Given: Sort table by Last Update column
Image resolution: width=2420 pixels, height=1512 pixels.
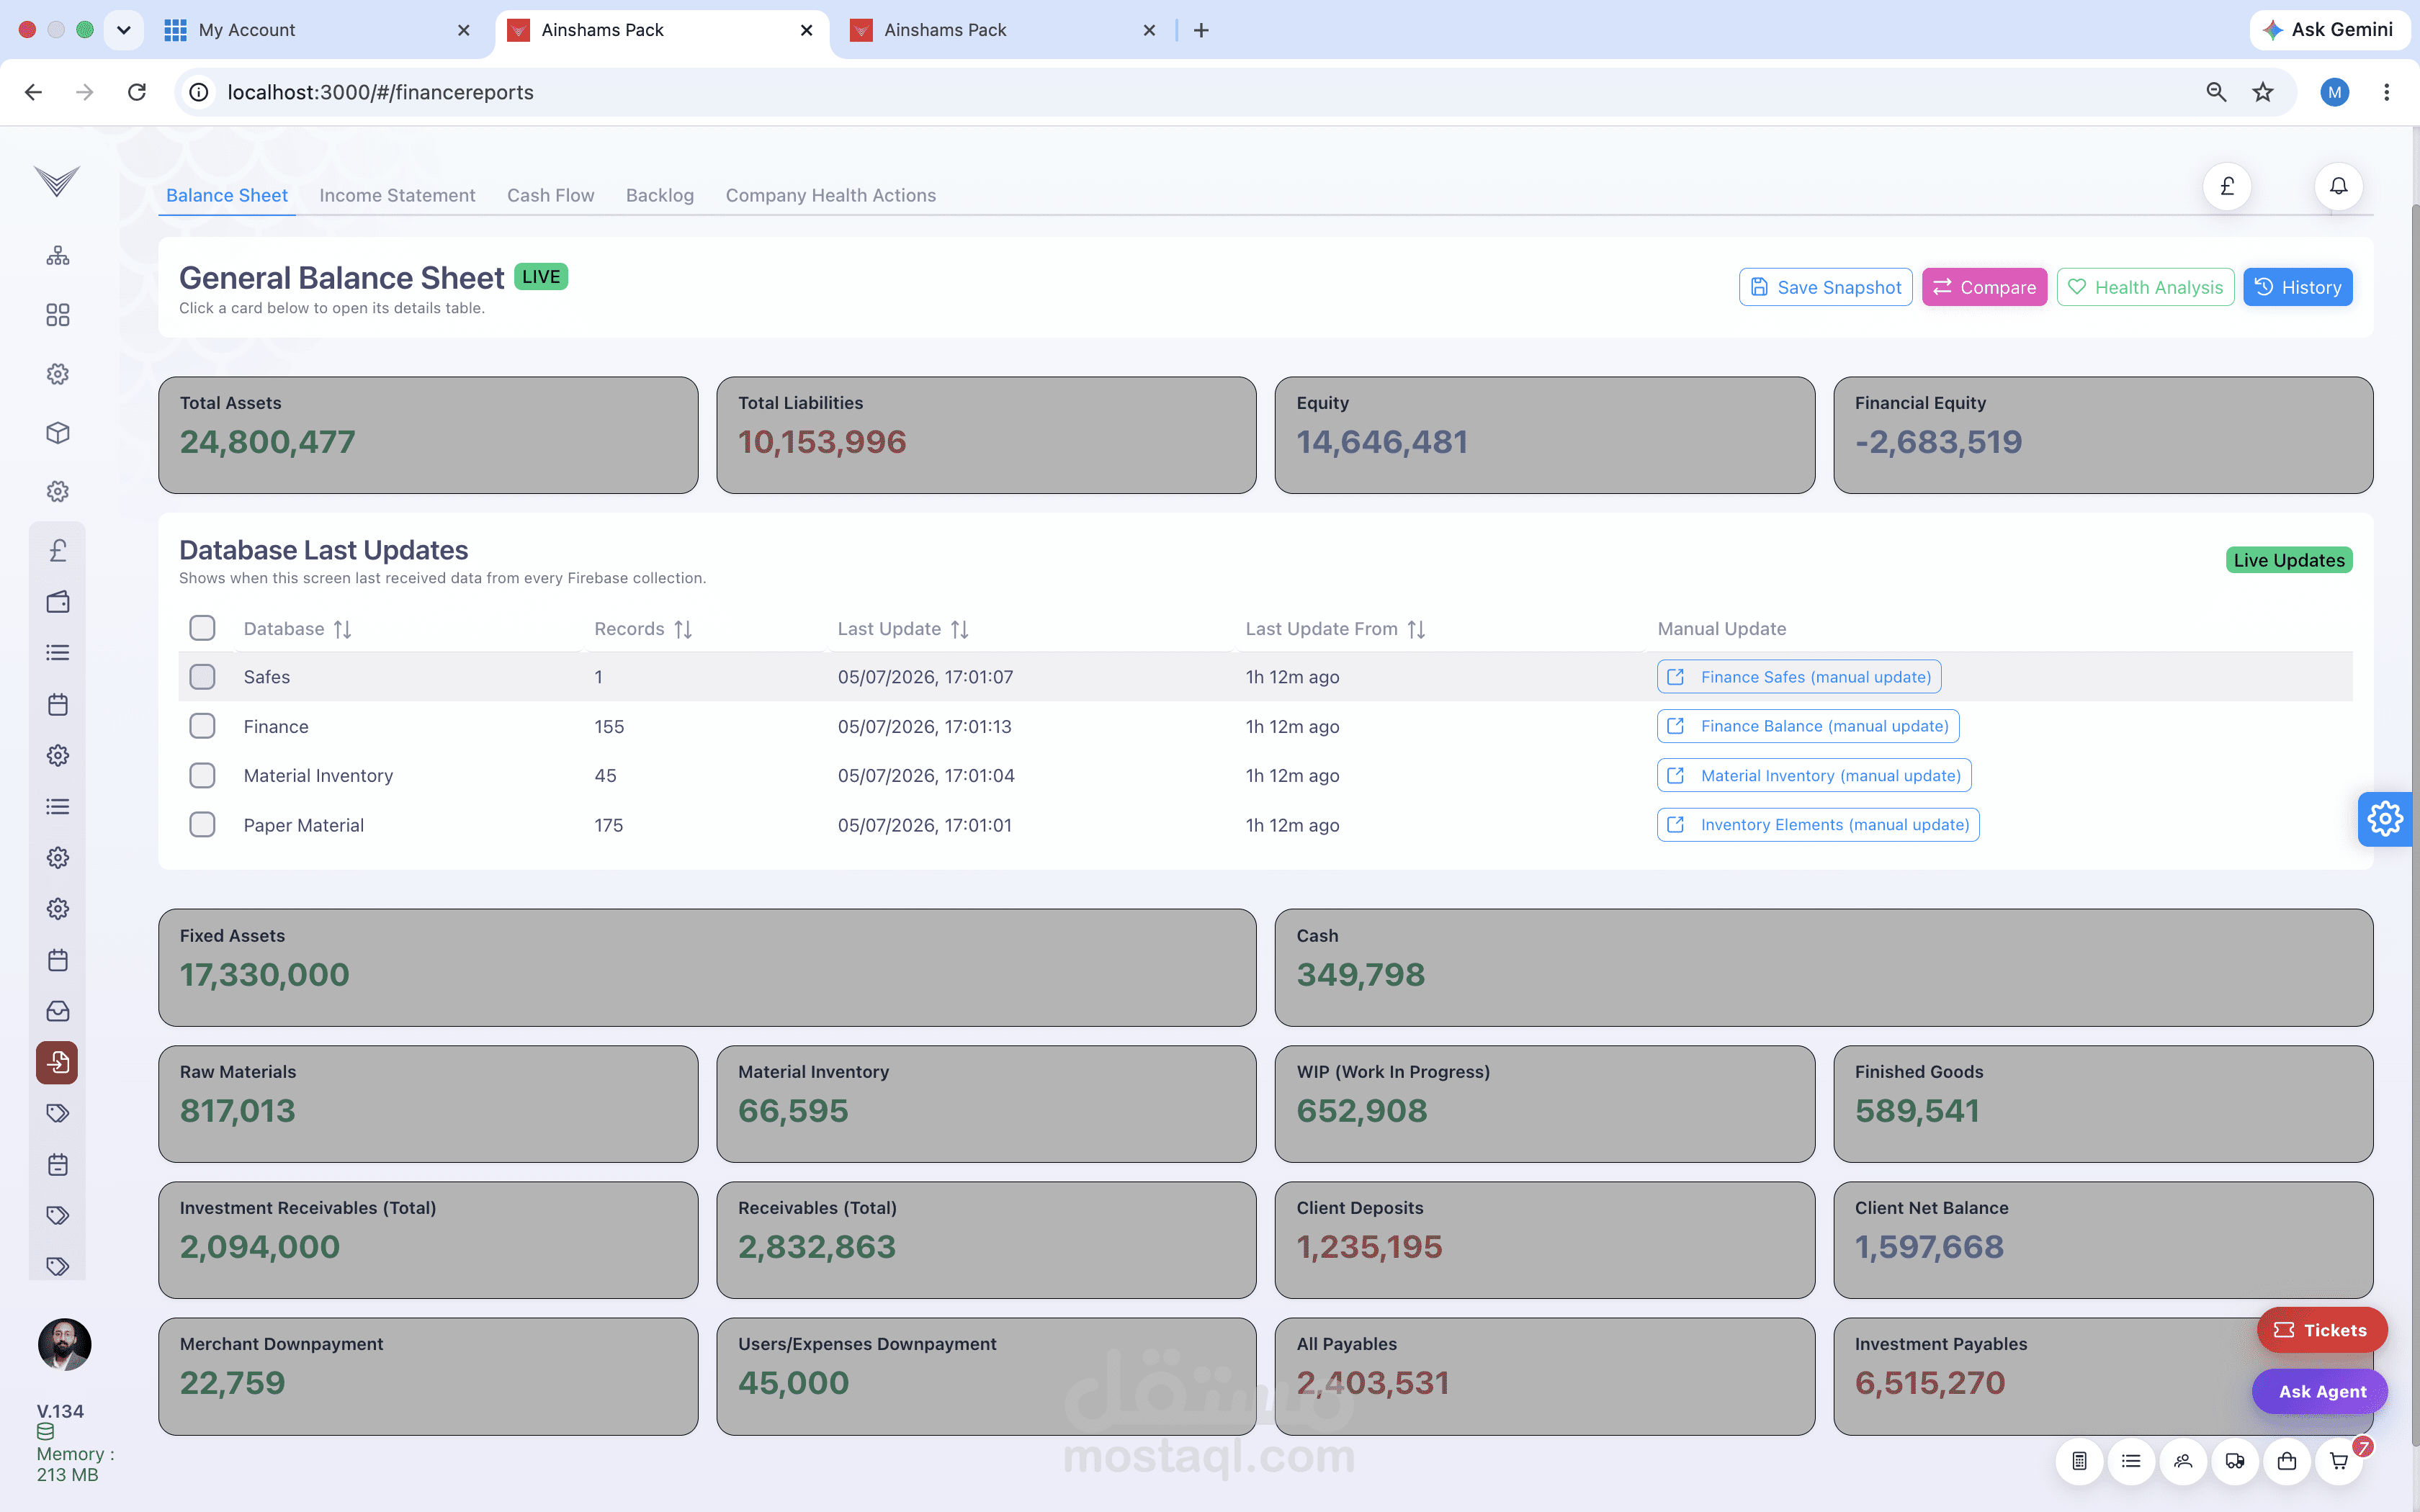Looking at the screenshot, I should 960,629.
